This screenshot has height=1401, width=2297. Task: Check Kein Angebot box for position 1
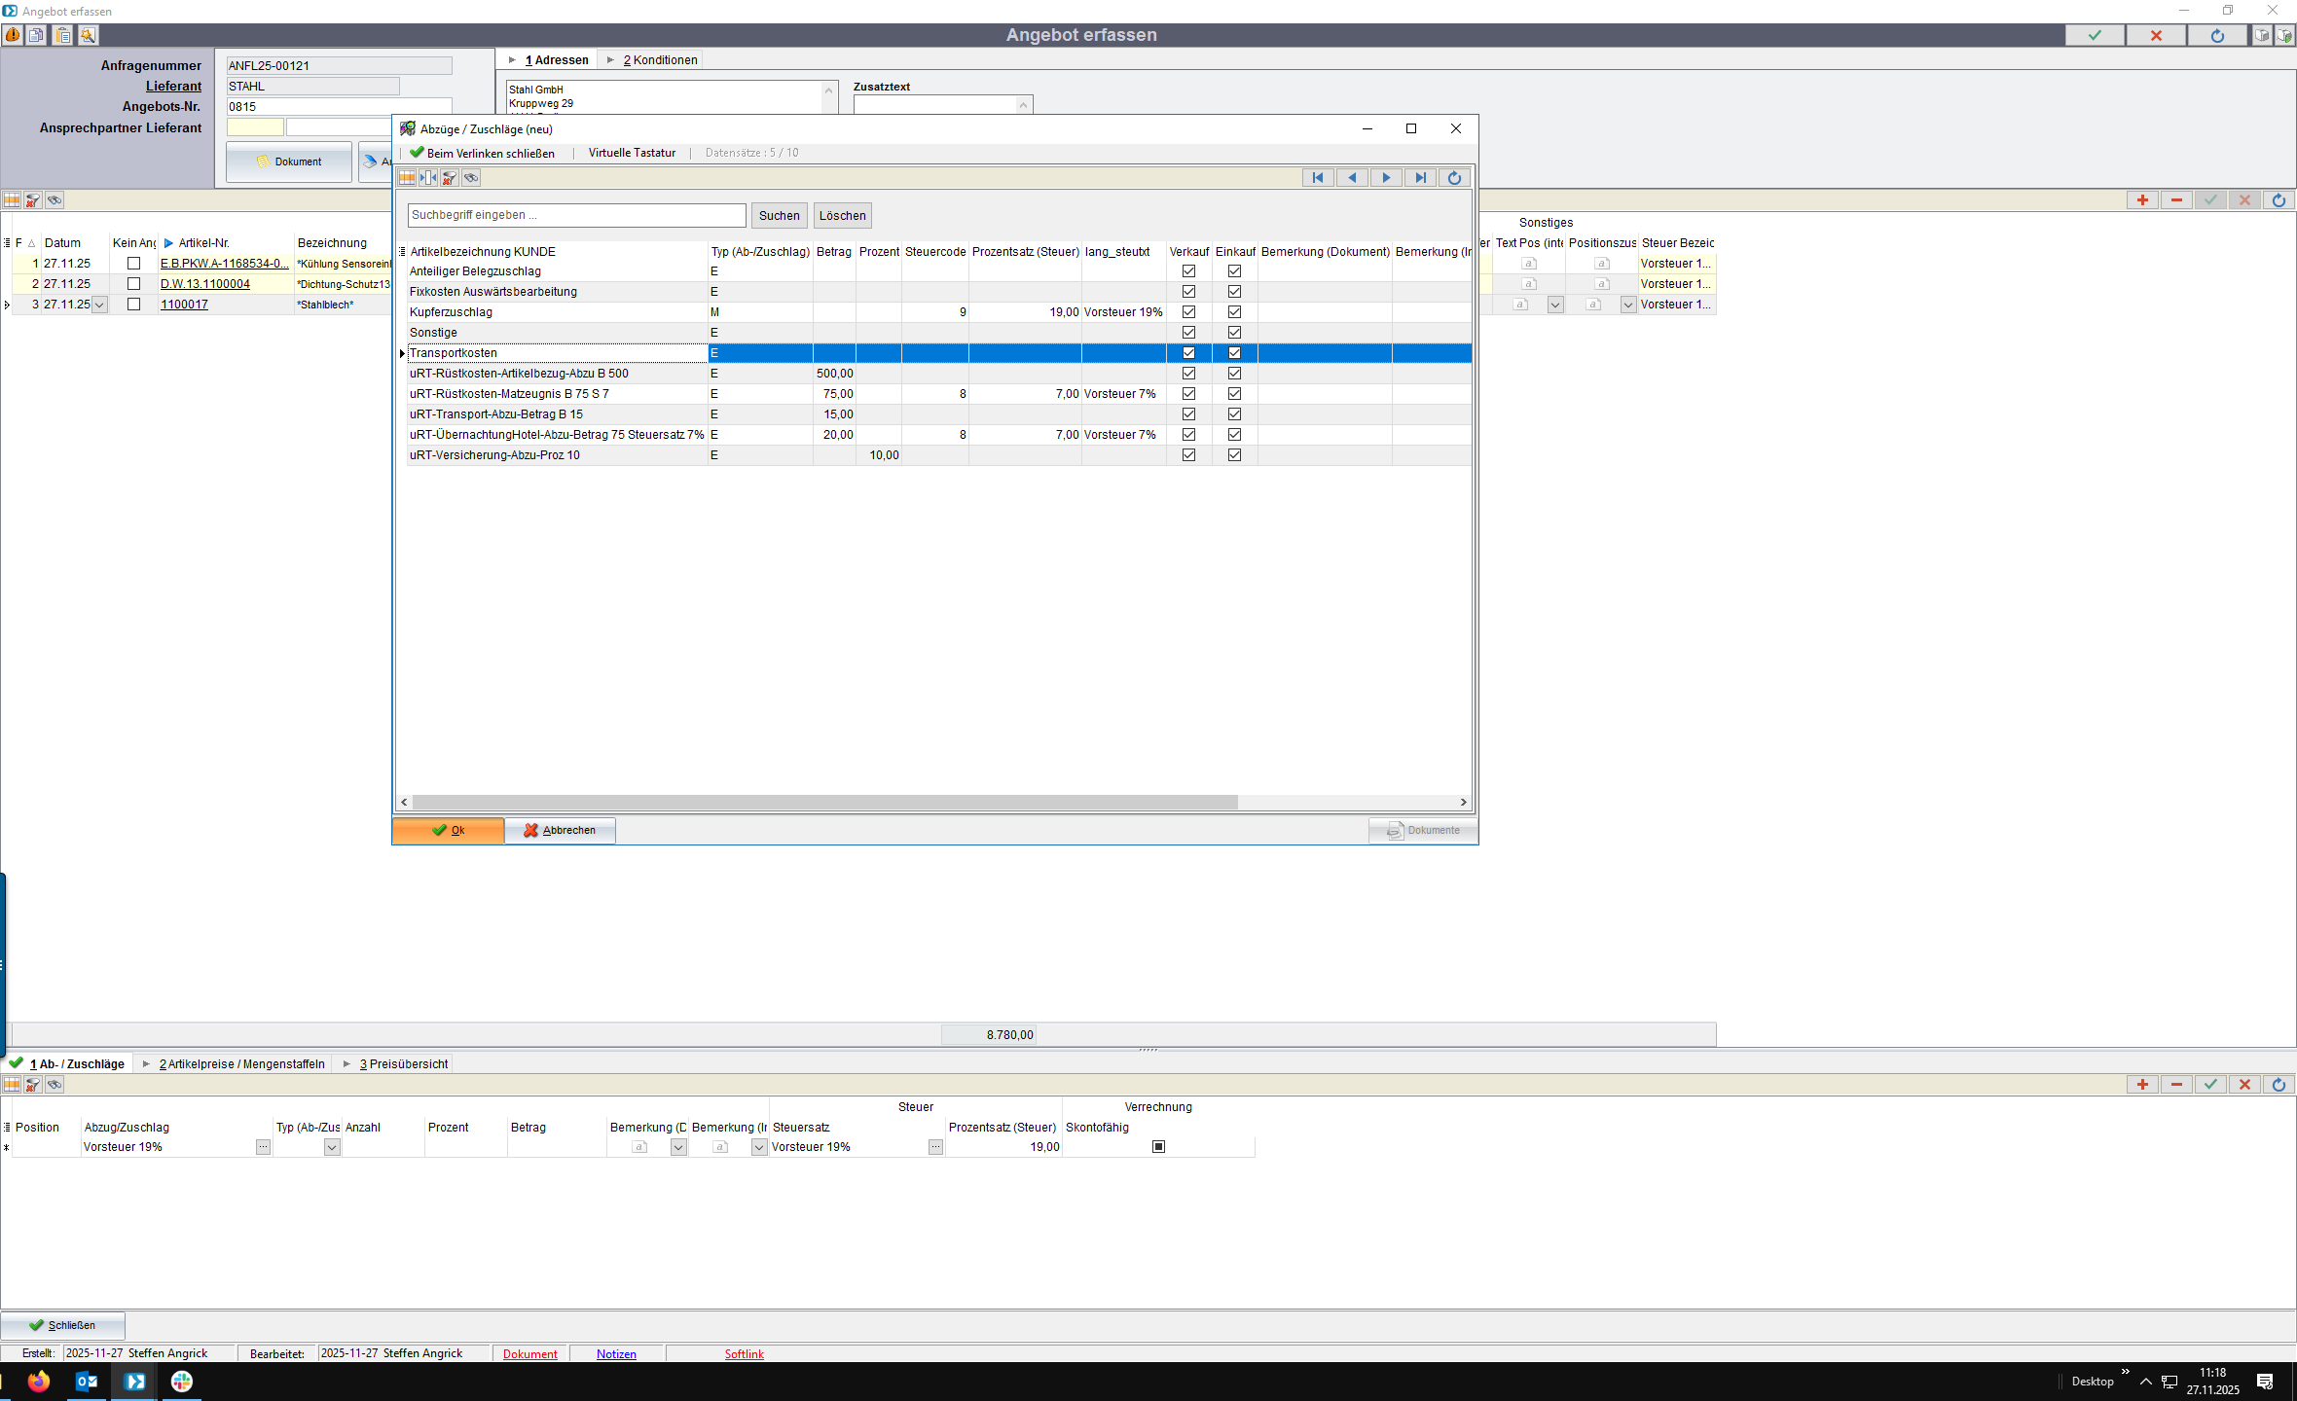134,264
